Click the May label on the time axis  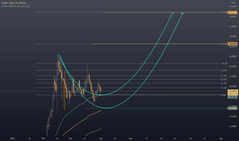pos(131,138)
